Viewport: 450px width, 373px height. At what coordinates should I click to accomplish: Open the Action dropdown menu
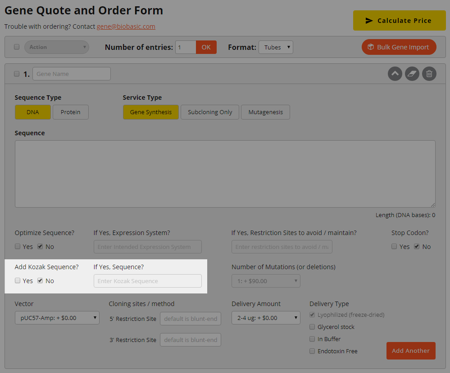coord(57,47)
